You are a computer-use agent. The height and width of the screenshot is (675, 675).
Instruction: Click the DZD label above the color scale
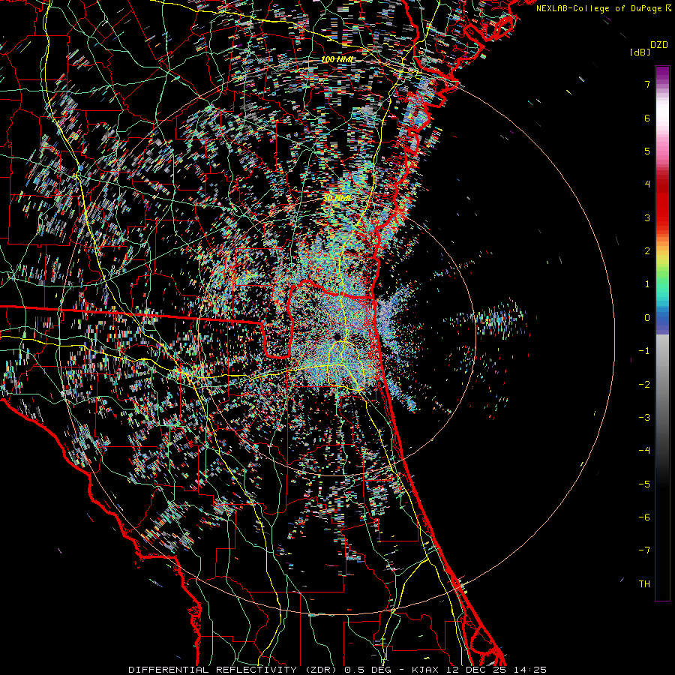pyautogui.click(x=659, y=45)
